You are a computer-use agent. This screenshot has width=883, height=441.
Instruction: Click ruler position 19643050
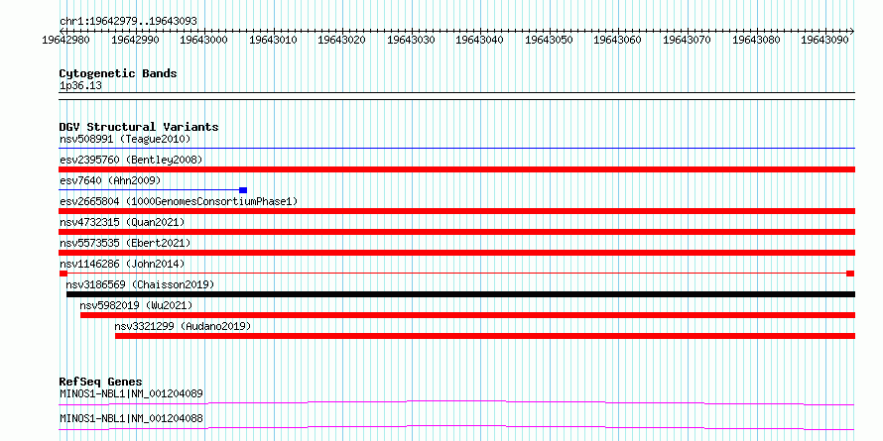pos(549,40)
